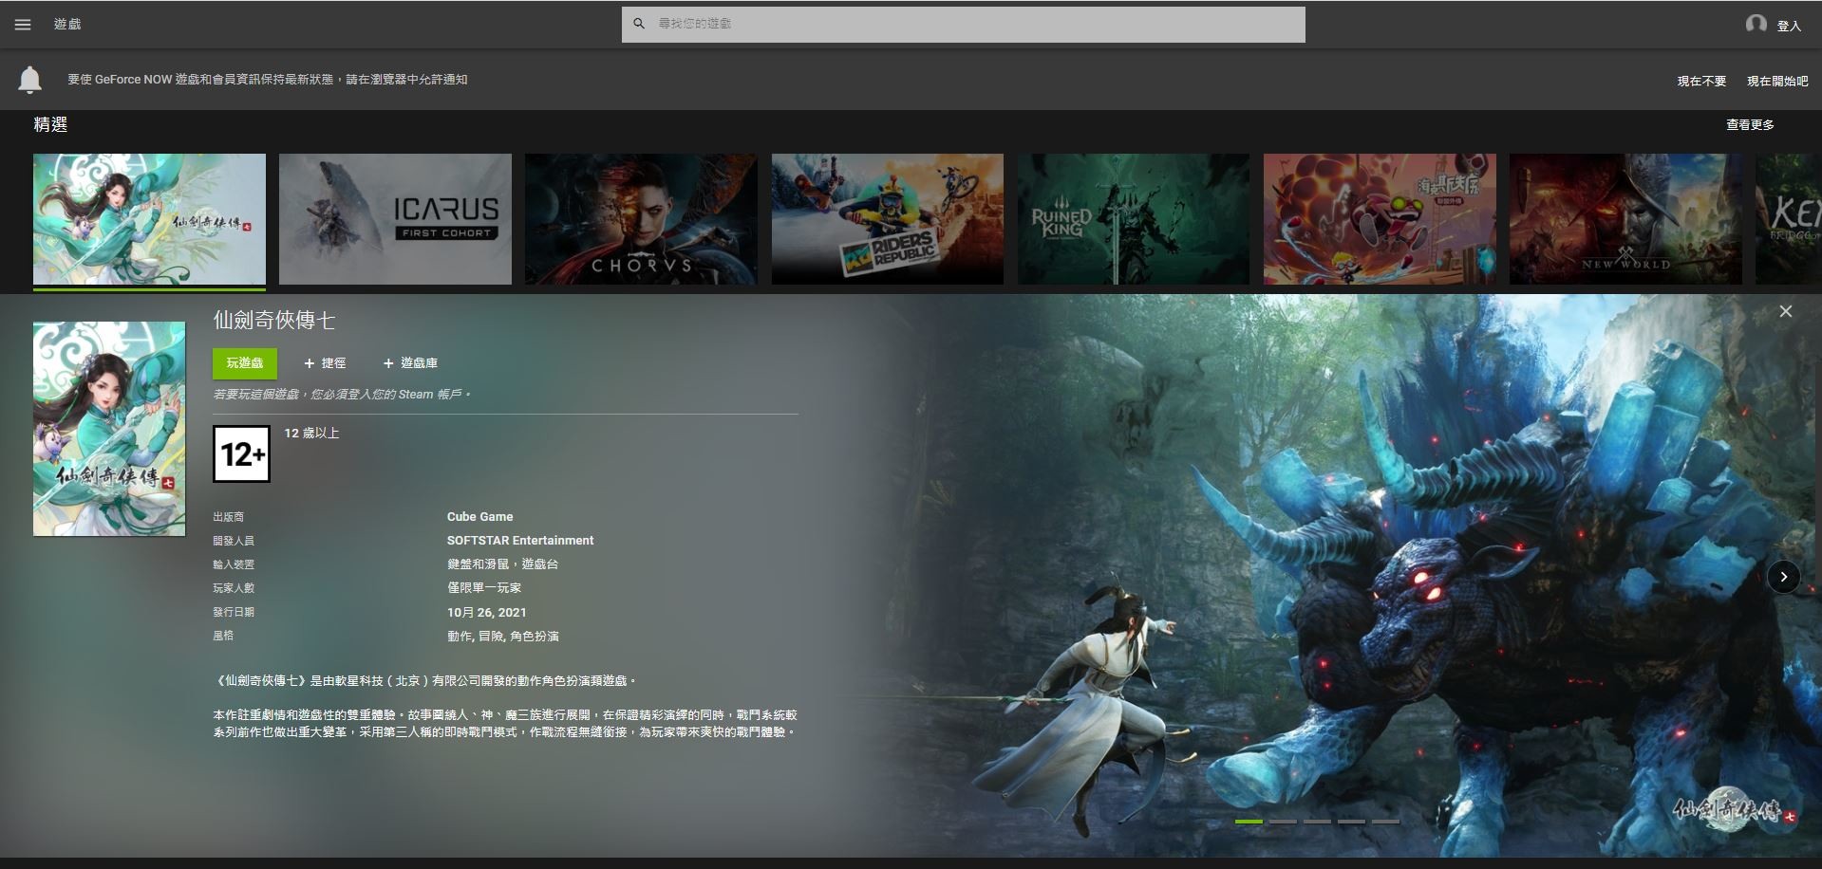
Task: Select the fifth carousel indicator
Action: [1385, 821]
